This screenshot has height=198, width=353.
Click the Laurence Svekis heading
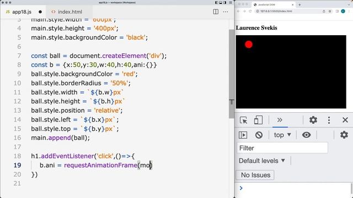pyautogui.click(x=256, y=28)
